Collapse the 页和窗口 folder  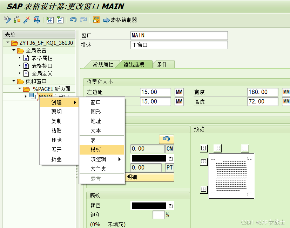tap(14, 81)
